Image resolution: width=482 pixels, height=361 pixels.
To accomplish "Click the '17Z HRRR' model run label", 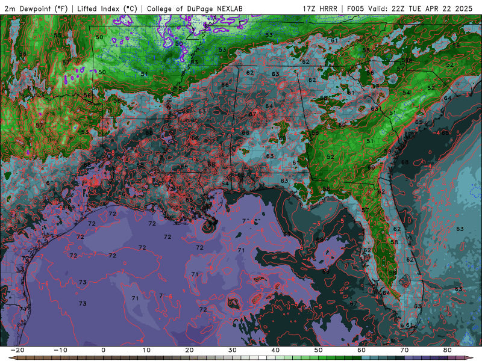I will tap(320, 8).
